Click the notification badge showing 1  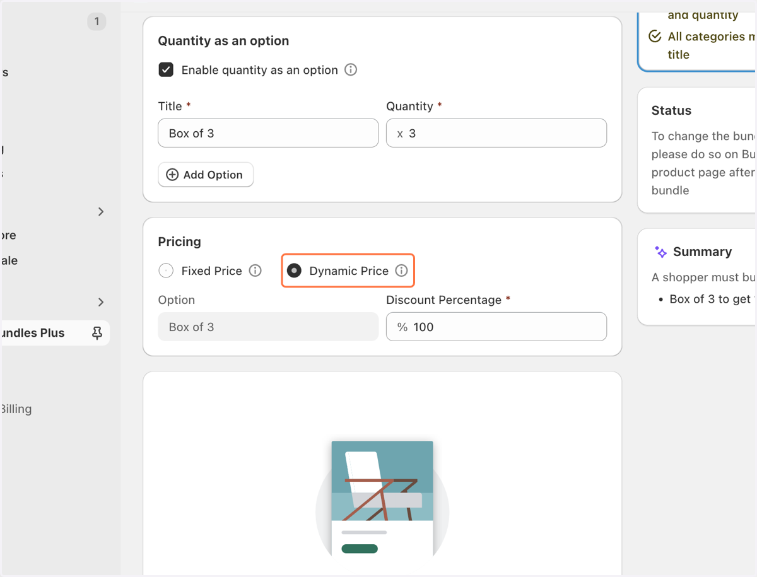97,21
